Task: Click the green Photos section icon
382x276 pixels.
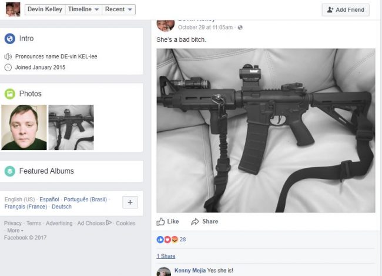Action: tap(10, 94)
